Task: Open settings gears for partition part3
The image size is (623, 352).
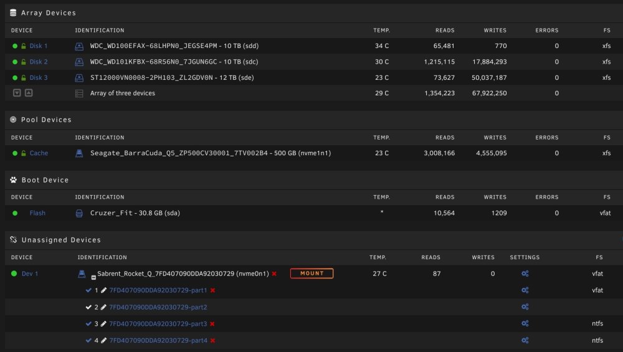Action: pyautogui.click(x=525, y=324)
